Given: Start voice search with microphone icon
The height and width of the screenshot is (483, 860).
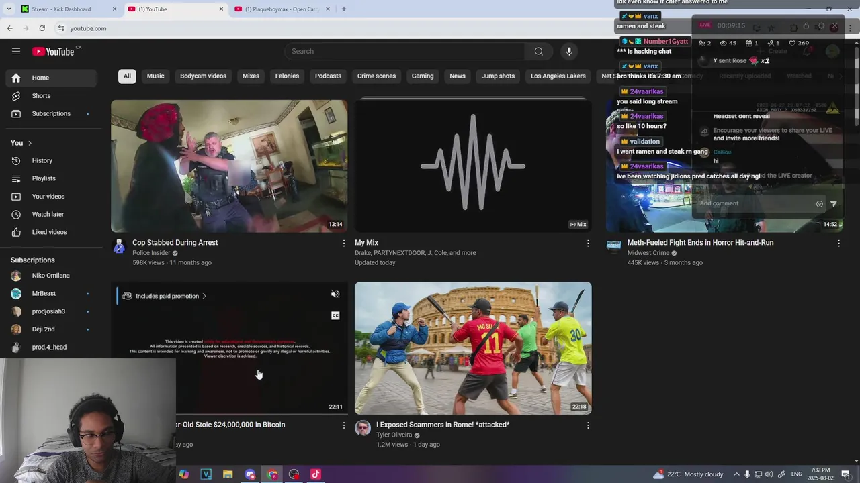Looking at the screenshot, I should 569,51.
